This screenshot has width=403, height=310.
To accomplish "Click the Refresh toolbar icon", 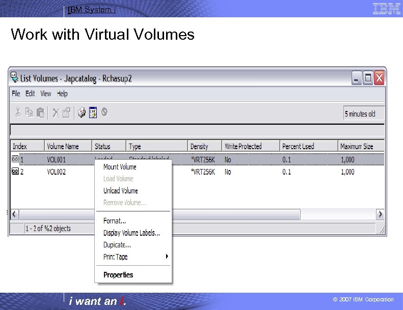I will 82,112.
